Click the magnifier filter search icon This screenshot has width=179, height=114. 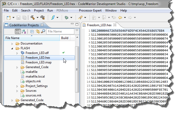click(x=43, y=31)
